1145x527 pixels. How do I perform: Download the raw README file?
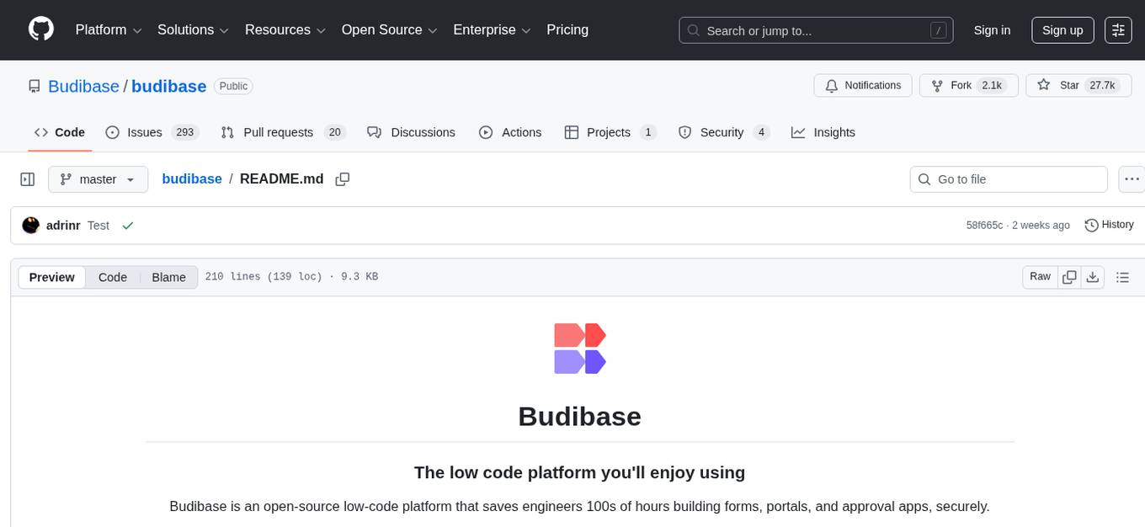coord(1093,276)
